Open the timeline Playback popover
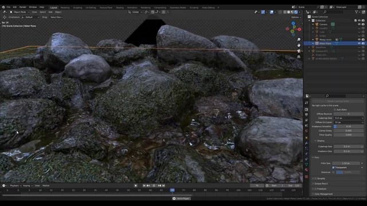Image resolution: width=367 pixels, height=206 pixels. tap(15, 185)
